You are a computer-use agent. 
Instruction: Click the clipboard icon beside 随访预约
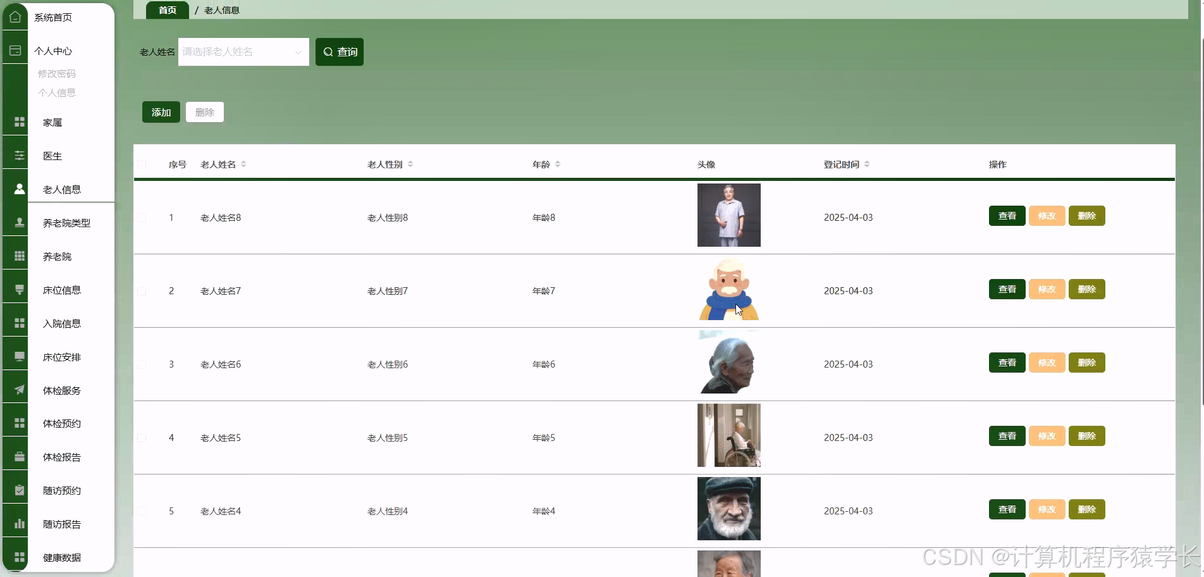[20, 490]
